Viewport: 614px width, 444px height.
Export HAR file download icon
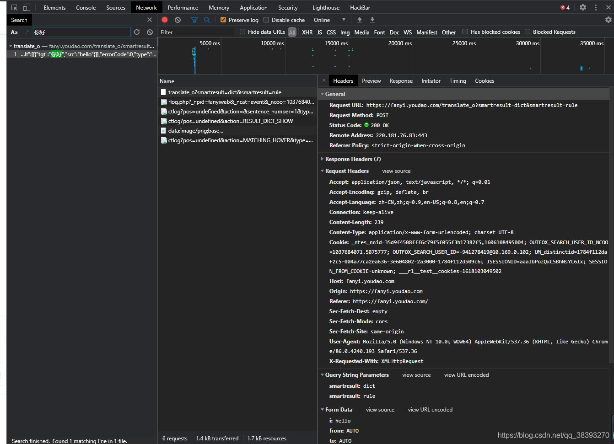(372, 20)
